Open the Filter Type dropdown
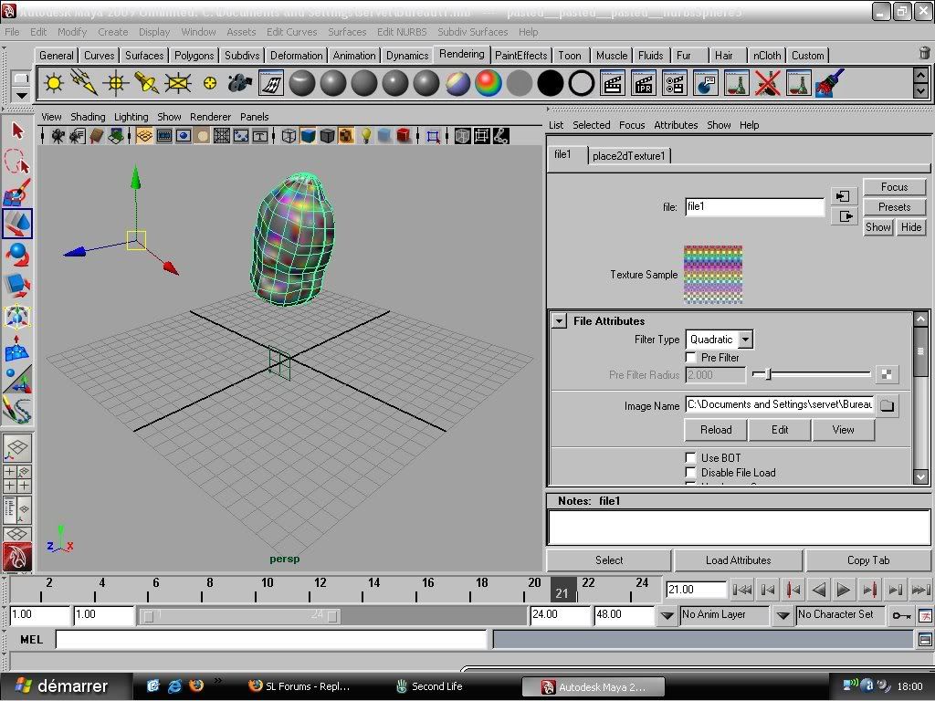The height and width of the screenshot is (701, 935). (x=745, y=340)
